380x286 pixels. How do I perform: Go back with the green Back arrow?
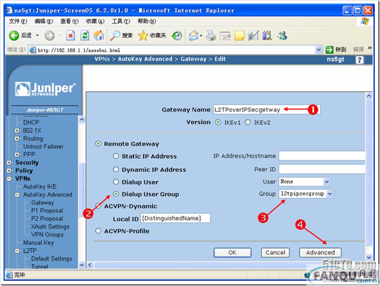click(14, 35)
